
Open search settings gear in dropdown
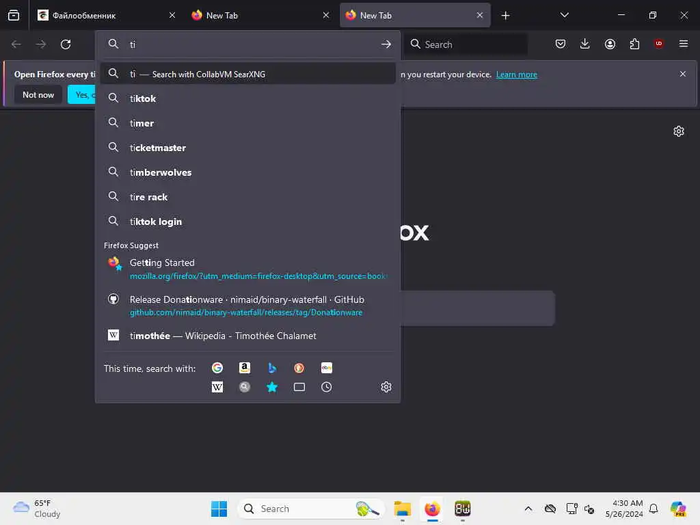pyautogui.click(x=386, y=387)
